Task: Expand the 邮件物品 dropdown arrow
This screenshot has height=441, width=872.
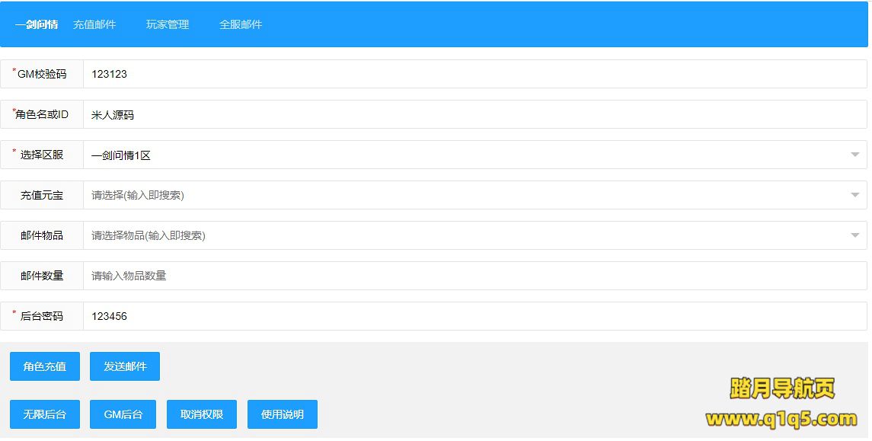Action: pos(854,235)
